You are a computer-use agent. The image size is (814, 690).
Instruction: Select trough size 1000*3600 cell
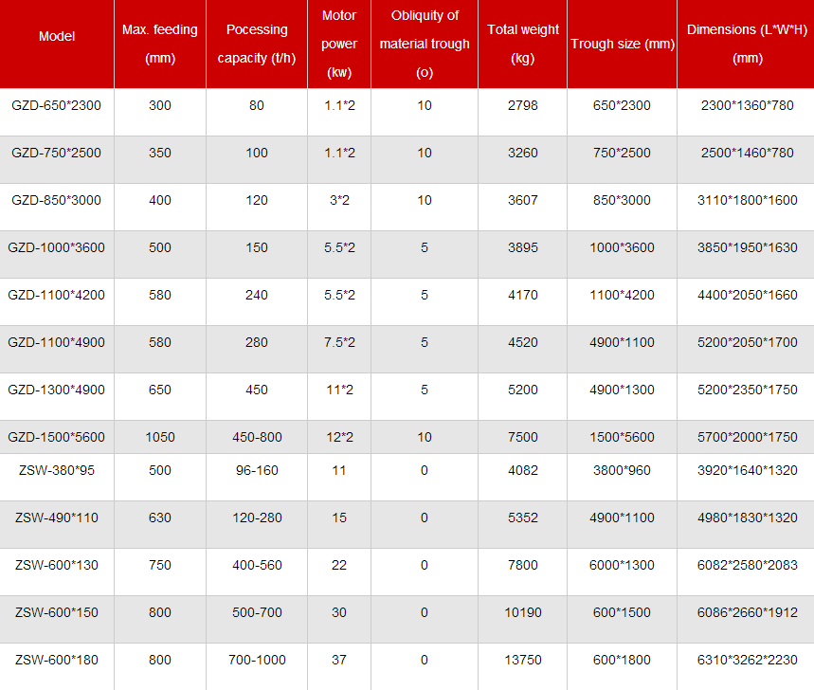pyautogui.click(x=622, y=247)
